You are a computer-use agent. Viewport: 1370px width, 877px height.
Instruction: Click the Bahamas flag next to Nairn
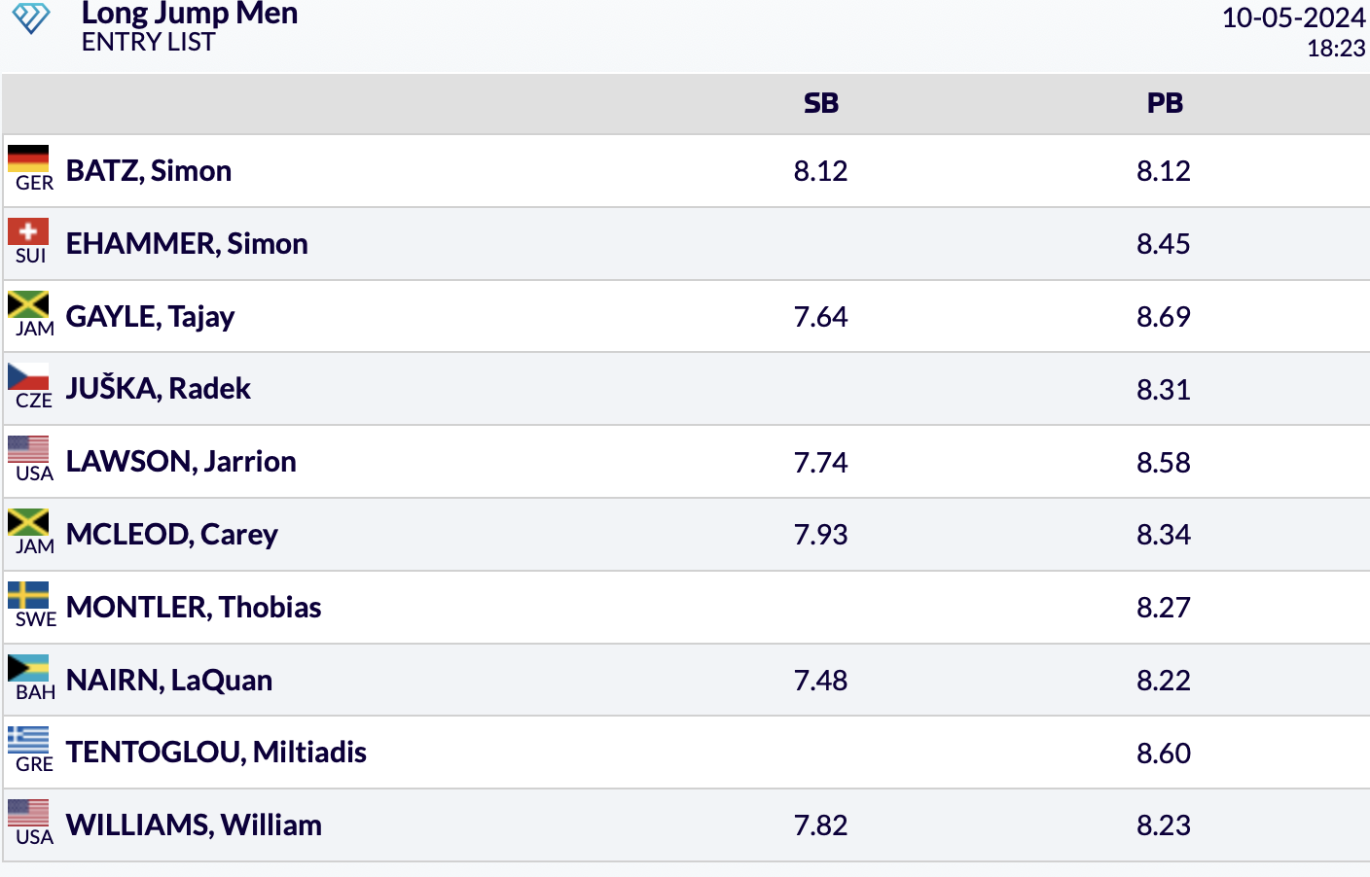28,668
